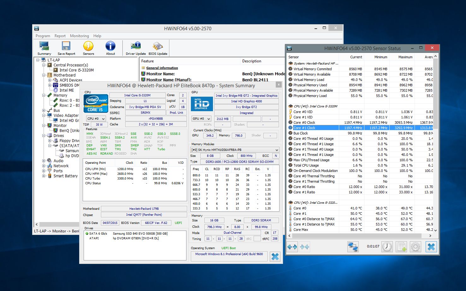Click the Prod. Unit button
The width and height of the screenshot is (466, 291).
point(176,112)
